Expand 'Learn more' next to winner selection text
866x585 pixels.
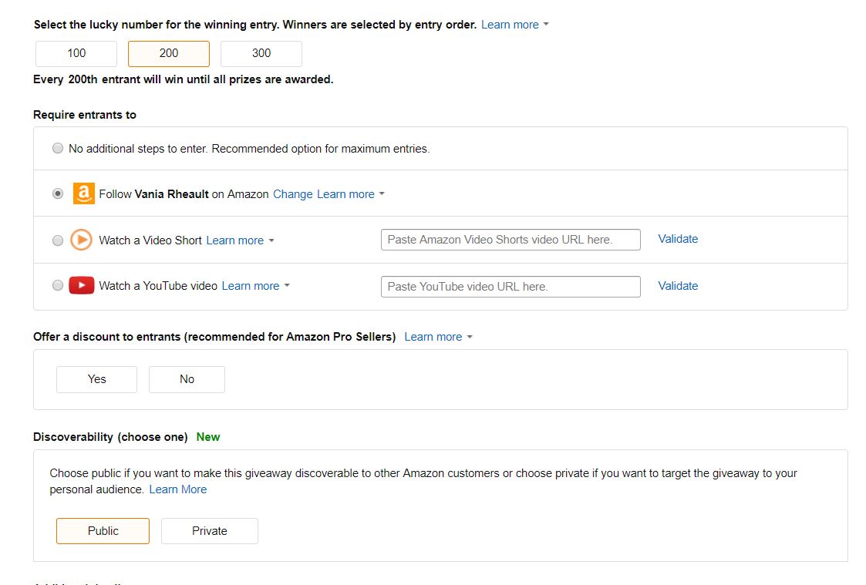[510, 24]
